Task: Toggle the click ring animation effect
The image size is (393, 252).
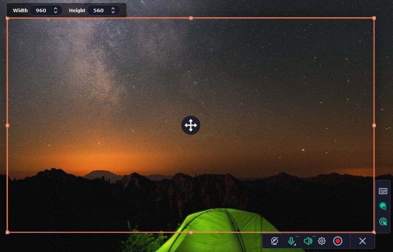Action: (382, 221)
